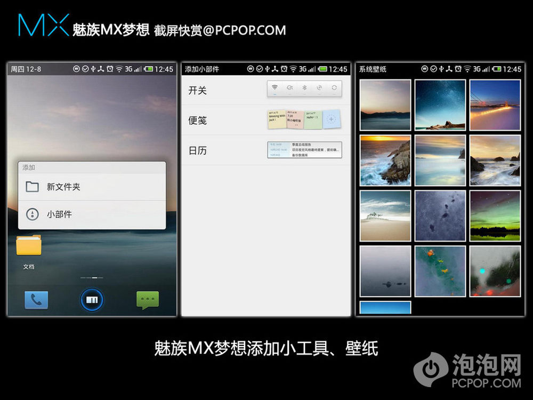Pick the misty surf with dark rocks wallpaper
Viewport: 533px width, 400px height.
click(x=495, y=160)
